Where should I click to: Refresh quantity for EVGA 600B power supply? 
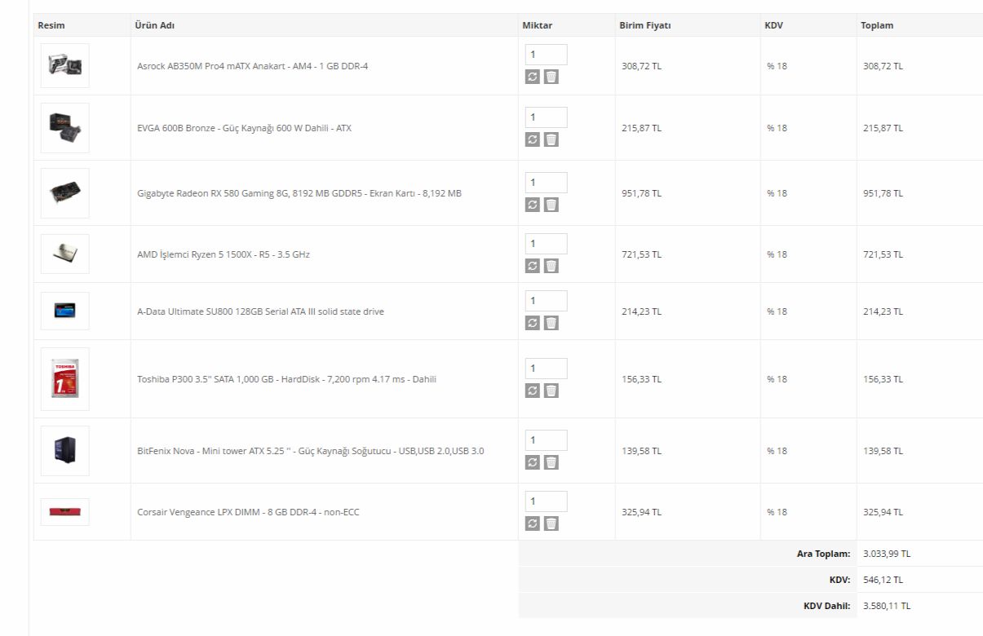[x=533, y=139]
